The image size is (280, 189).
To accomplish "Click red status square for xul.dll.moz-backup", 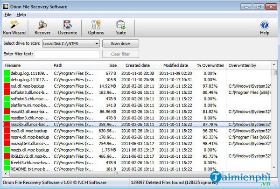I will pyautogui.click(x=7, y=86).
